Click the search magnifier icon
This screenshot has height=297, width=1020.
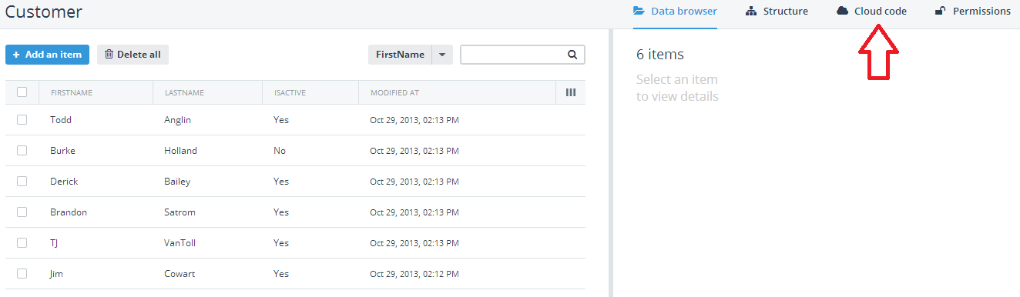[572, 55]
